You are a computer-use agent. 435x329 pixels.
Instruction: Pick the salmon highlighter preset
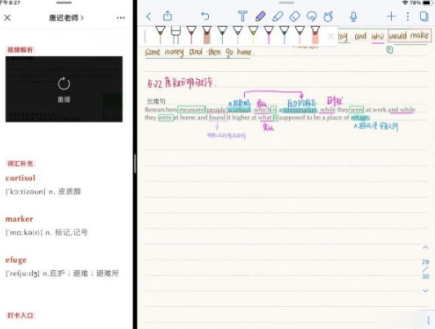[315, 35]
